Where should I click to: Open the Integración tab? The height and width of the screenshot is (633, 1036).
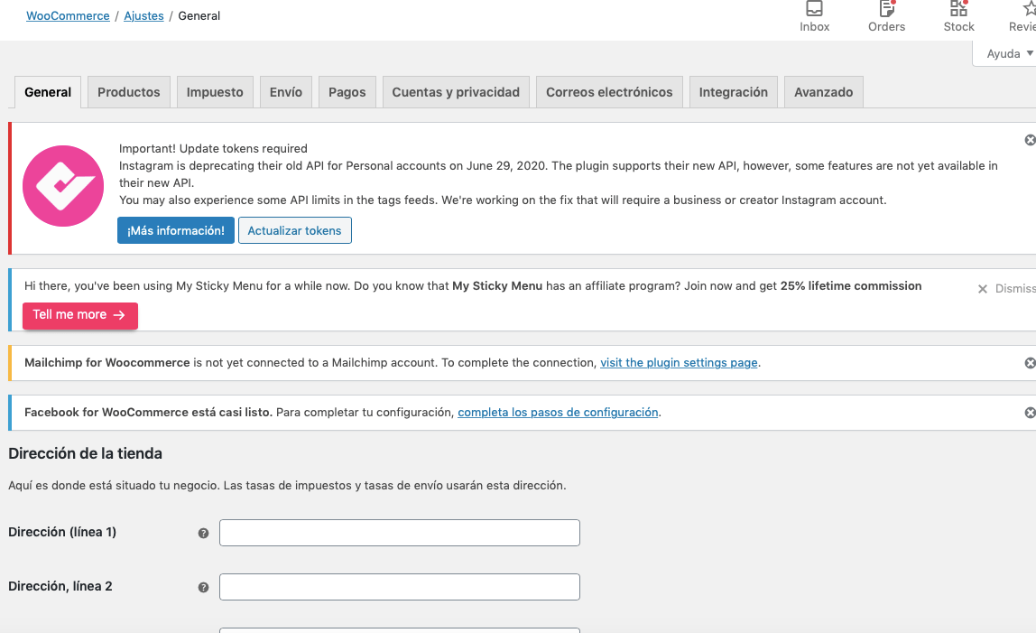pos(734,92)
